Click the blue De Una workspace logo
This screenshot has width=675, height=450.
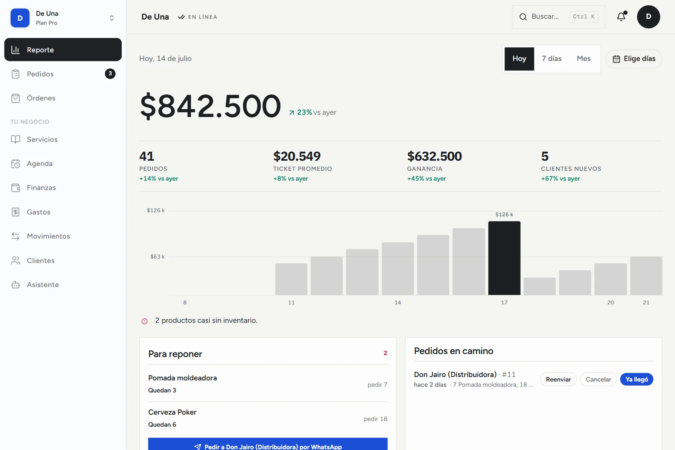(20, 18)
